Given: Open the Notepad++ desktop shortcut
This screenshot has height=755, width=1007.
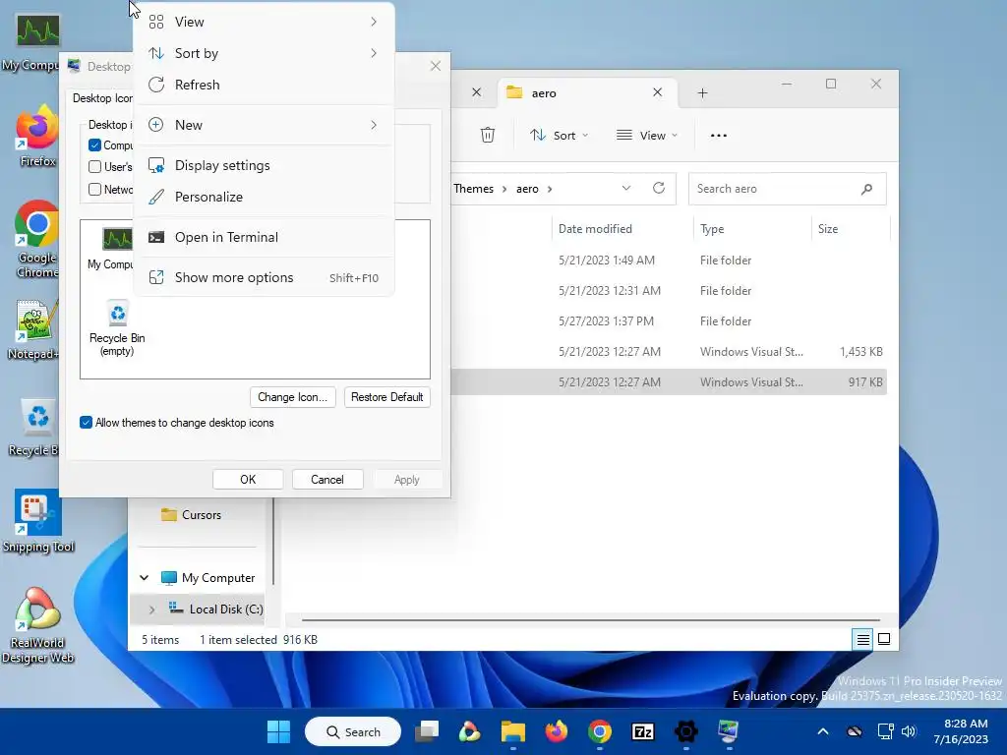Looking at the screenshot, I should 33,330.
